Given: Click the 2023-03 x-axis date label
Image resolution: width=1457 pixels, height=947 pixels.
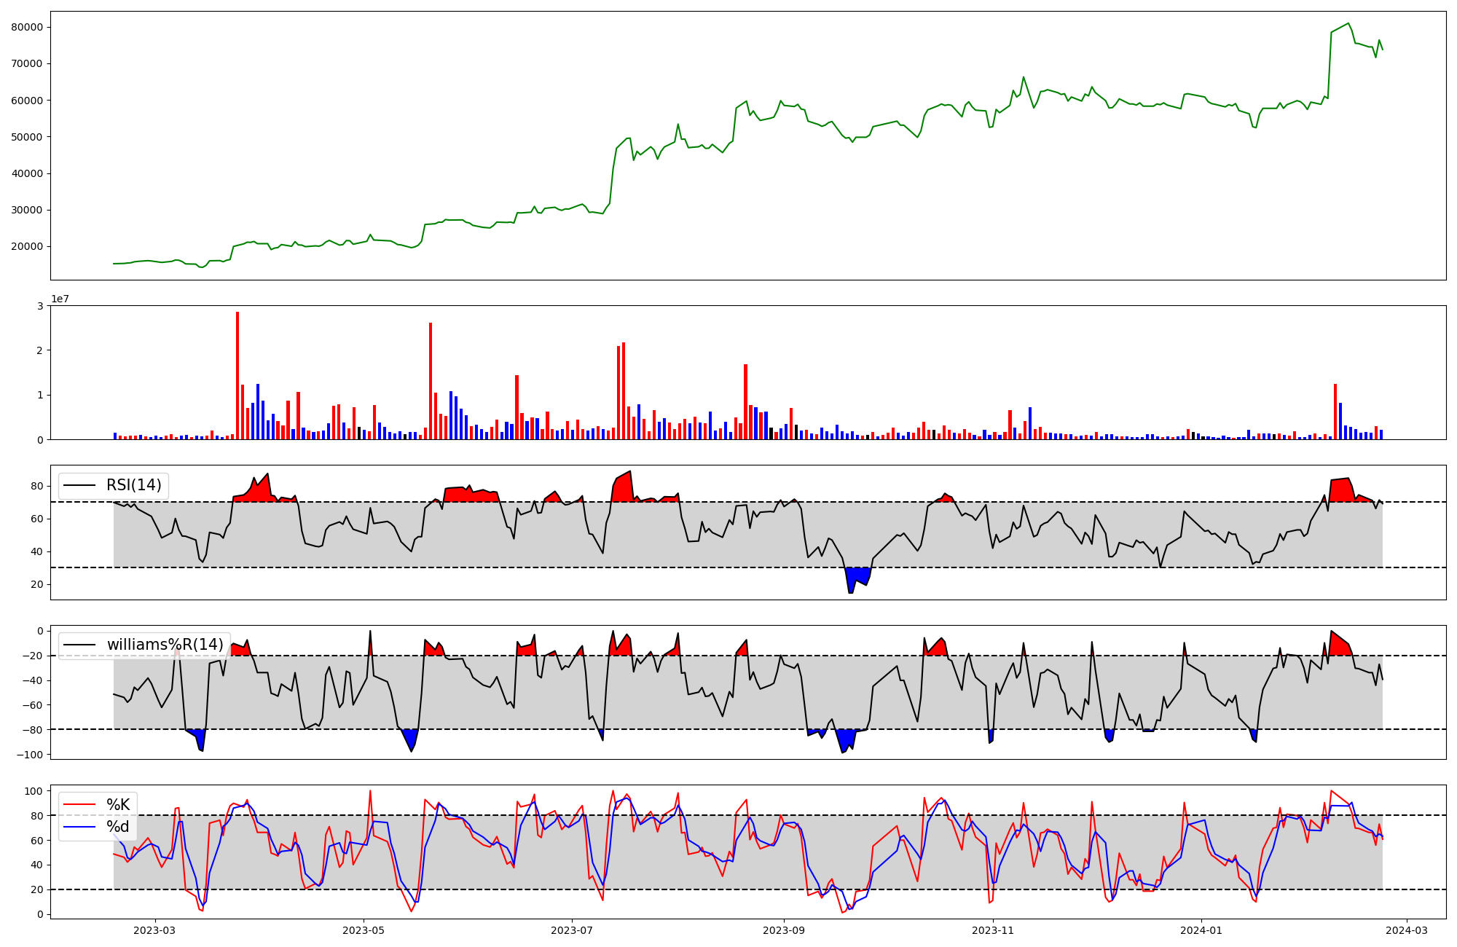Looking at the screenshot, I should click(x=154, y=930).
